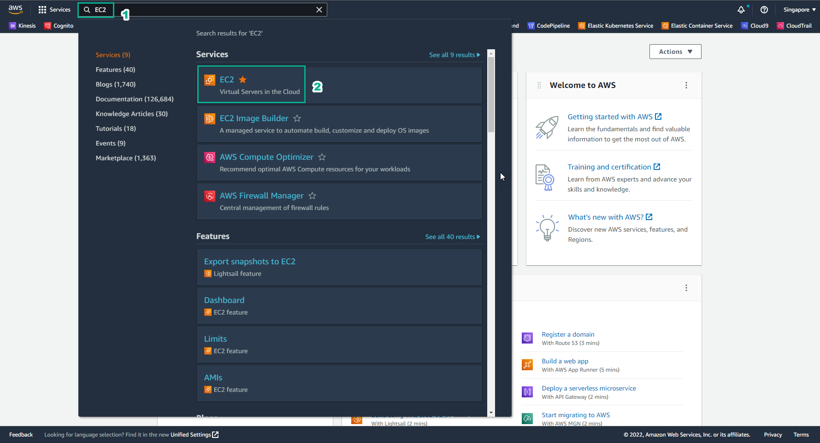
Task: Click the App Runner icon beside Build a web app
Action: tap(527, 365)
